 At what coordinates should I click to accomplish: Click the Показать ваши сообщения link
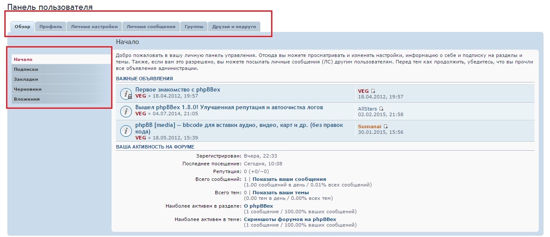(289, 179)
